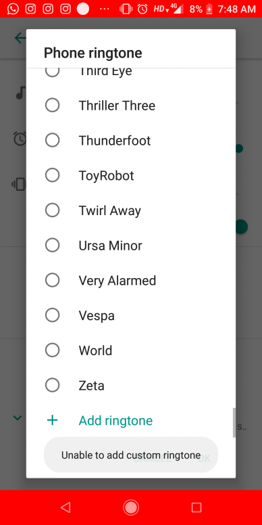Click the ringtone list scrollbar thumb
Image resolution: width=262 pixels, height=525 pixels.
(234, 423)
